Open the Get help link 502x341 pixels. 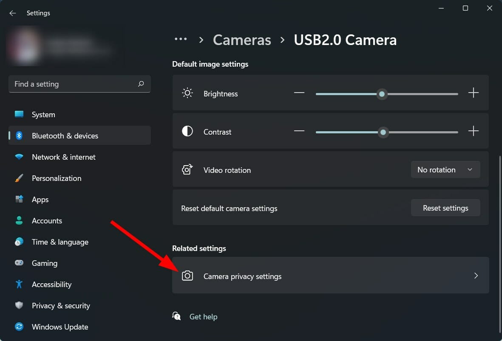tap(203, 316)
